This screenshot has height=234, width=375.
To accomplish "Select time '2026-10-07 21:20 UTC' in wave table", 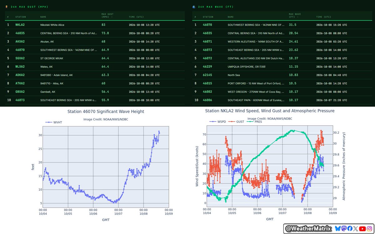I will (332, 100).
